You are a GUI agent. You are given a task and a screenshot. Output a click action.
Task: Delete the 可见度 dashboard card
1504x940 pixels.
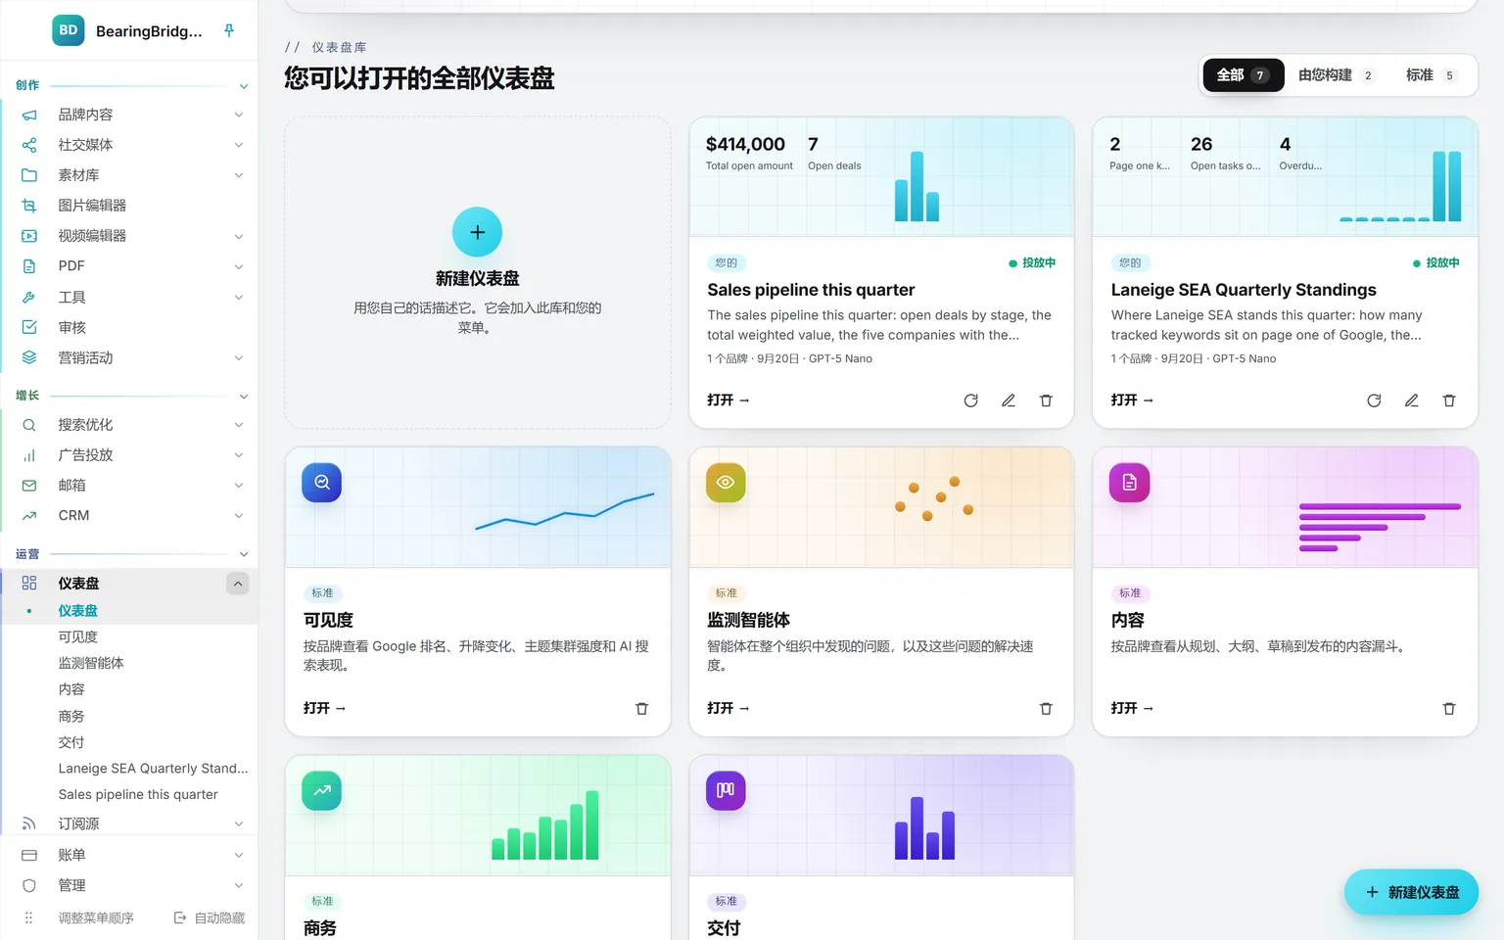click(x=642, y=708)
